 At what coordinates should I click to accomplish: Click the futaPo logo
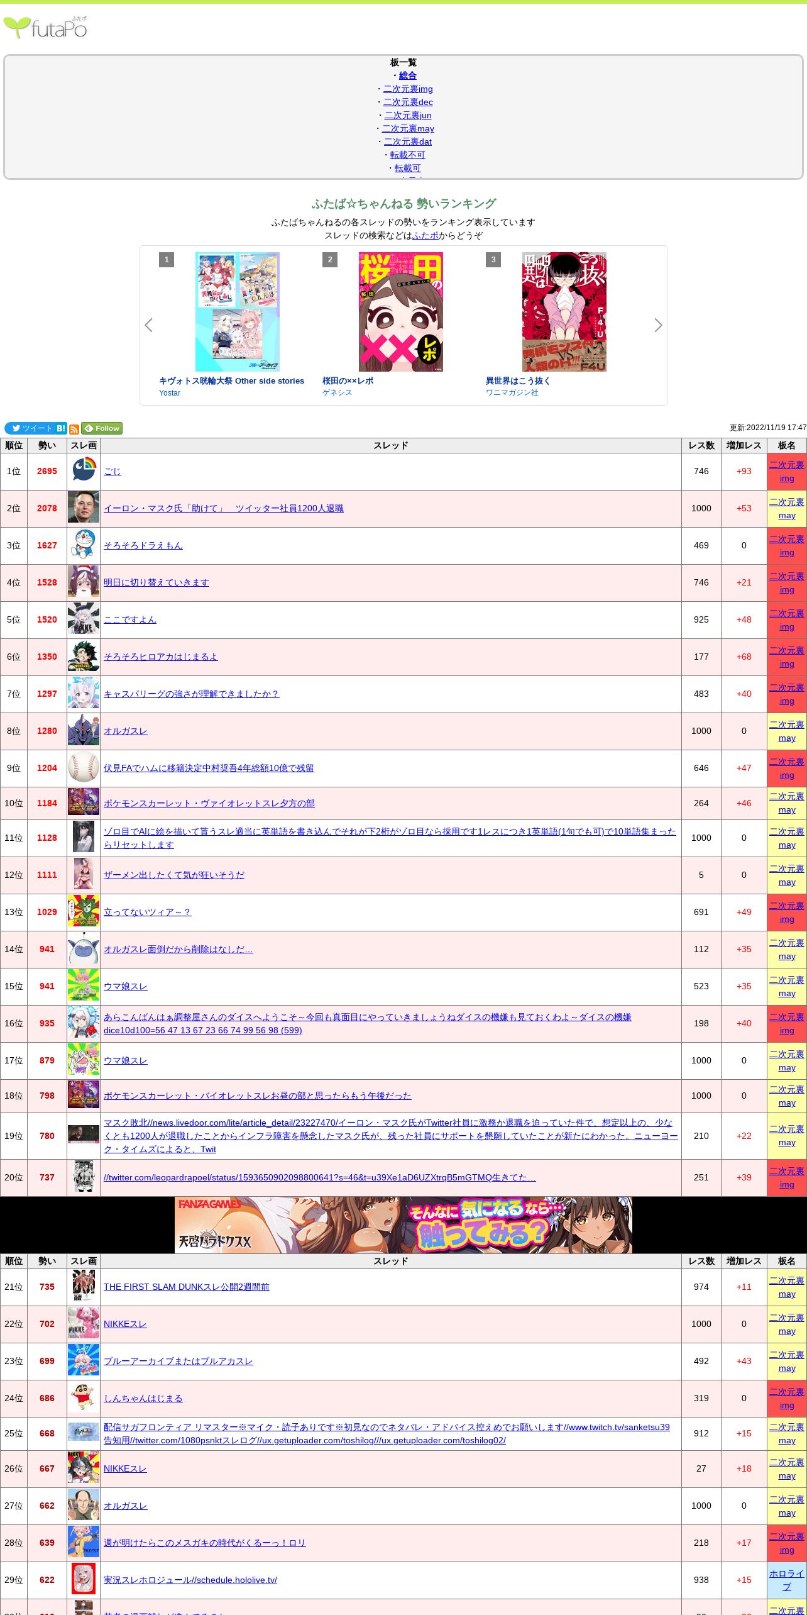(x=45, y=27)
